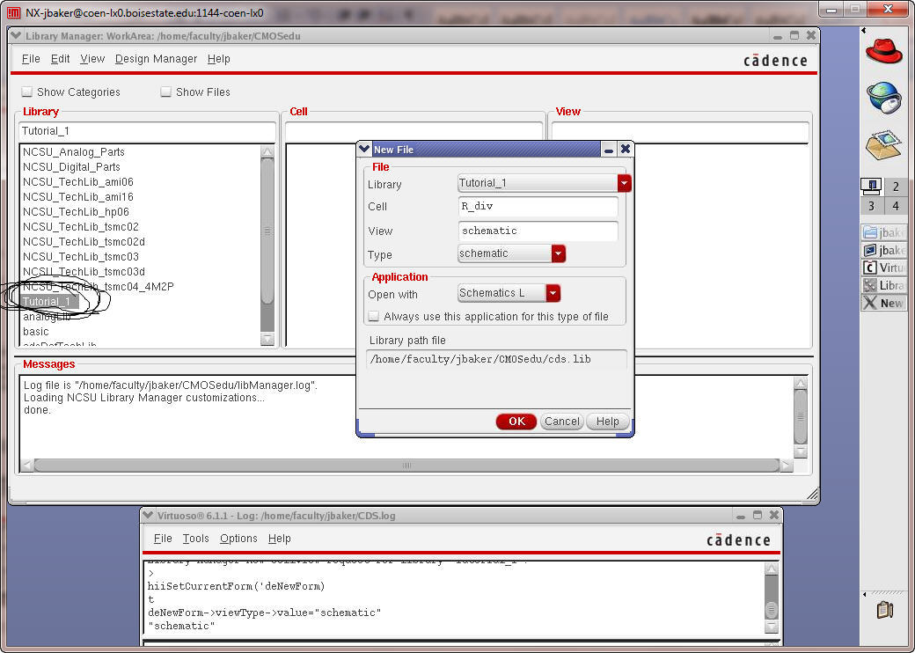Select the Virtuoso taskbar window button
The height and width of the screenshot is (653, 915).
[883, 268]
